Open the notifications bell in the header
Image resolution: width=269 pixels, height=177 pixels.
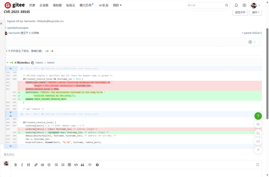click(236, 5)
